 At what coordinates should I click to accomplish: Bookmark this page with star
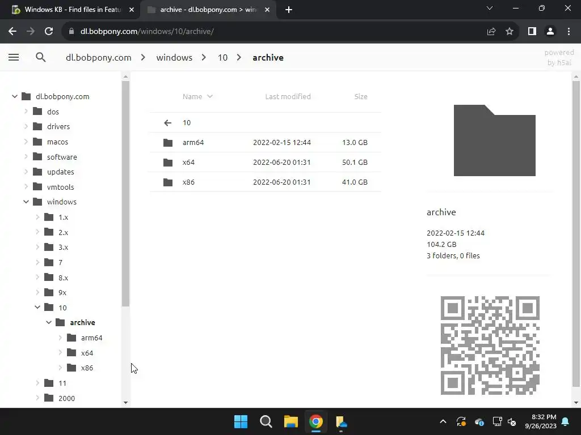(510, 32)
